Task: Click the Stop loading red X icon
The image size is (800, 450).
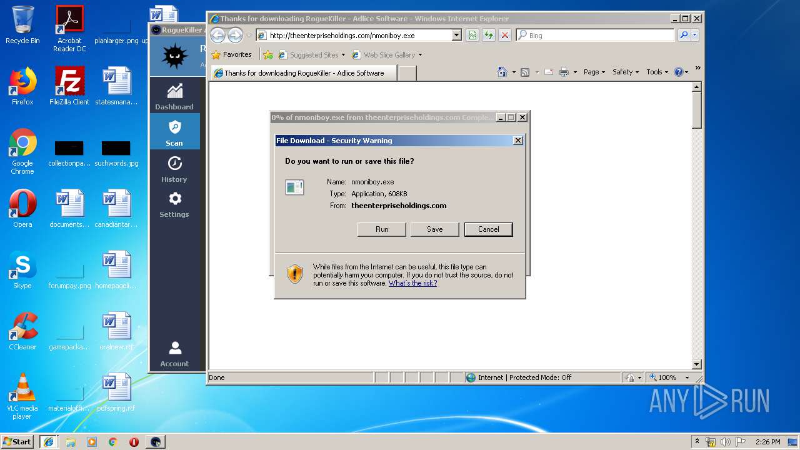Action: point(505,36)
